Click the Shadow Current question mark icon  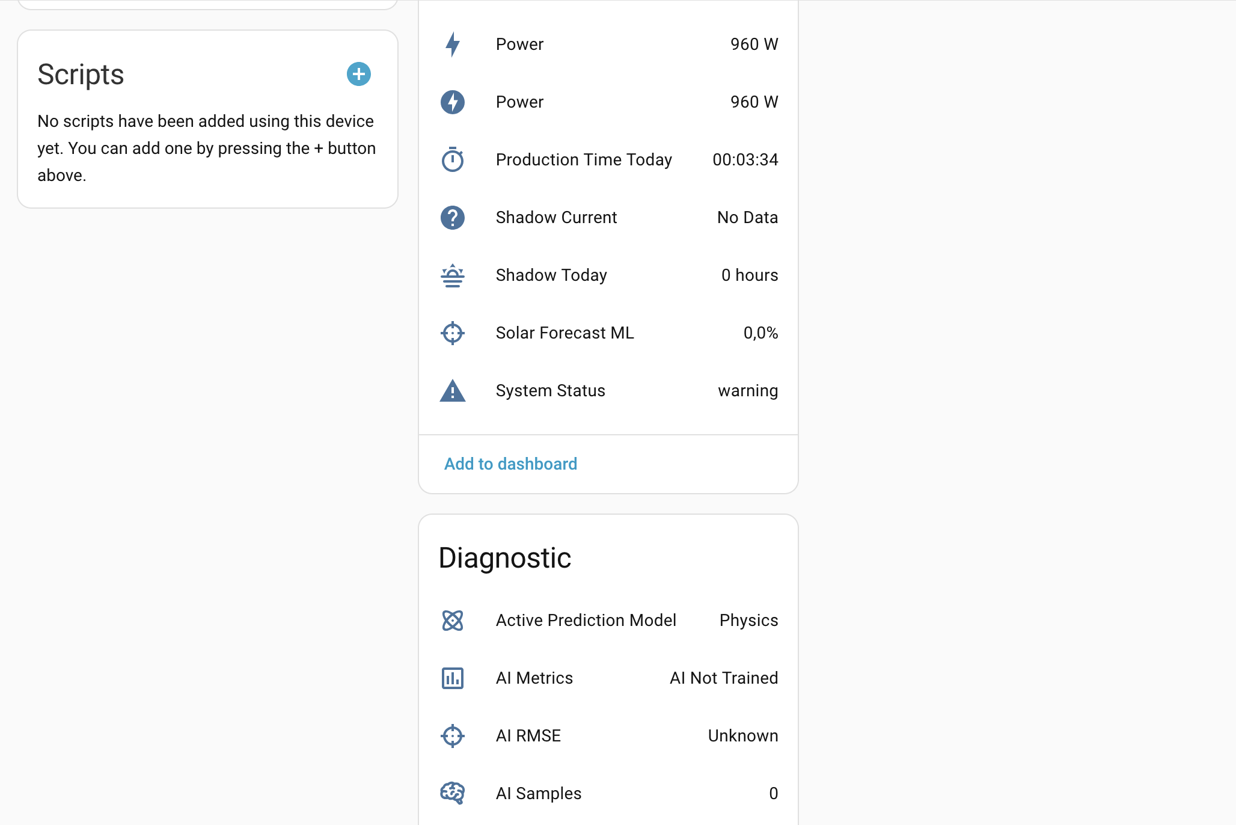point(453,218)
